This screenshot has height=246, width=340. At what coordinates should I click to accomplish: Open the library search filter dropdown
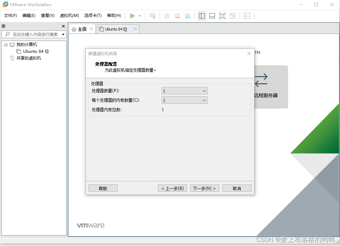(63, 34)
